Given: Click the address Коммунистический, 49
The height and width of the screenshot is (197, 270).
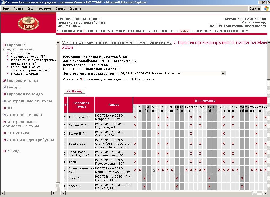Looking at the screenshot, I should click(113, 172).
